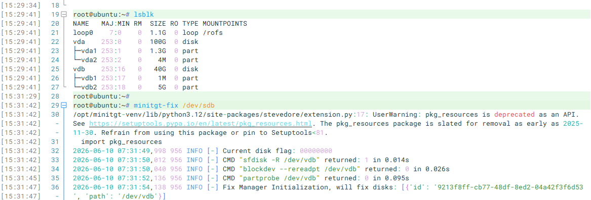Click the disk flag value 00000000
Viewport: 591px width, 200px height.
(316, 151)
